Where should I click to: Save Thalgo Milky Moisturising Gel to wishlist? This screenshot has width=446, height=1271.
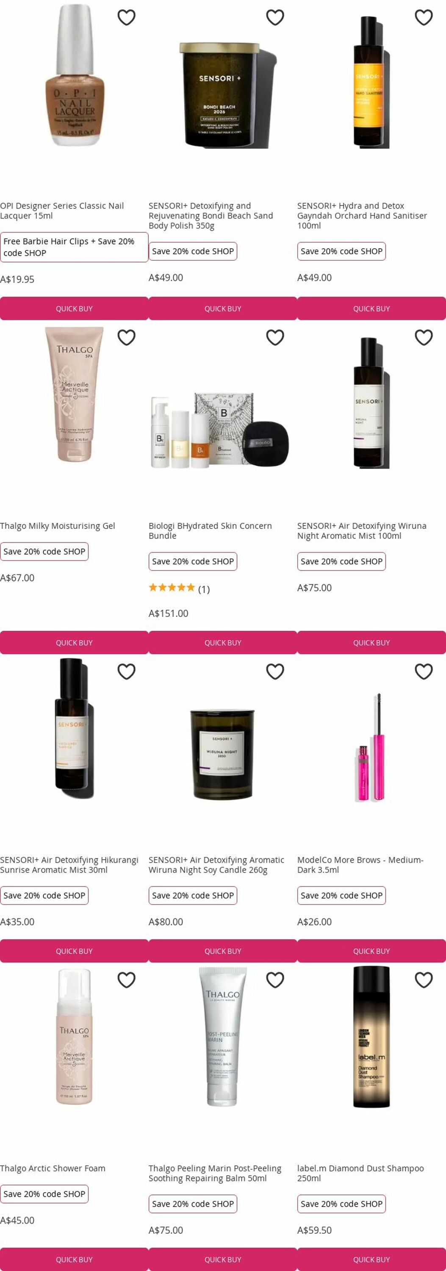pyautogui.click(x=126, y=338)
